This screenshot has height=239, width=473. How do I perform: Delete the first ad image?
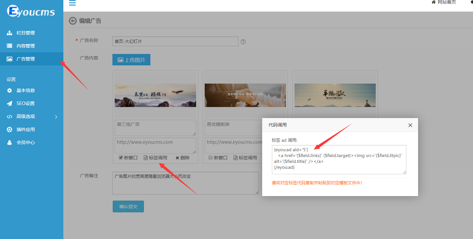pos(183,158)
